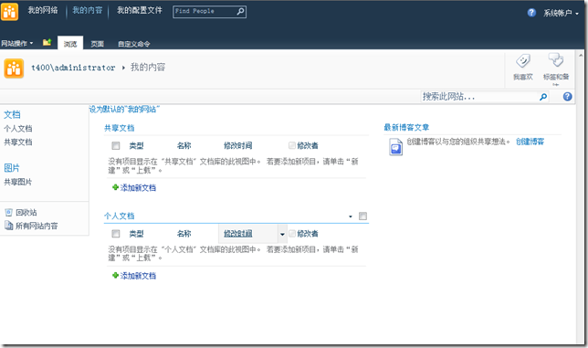Sort 共享文档 by 修改者 column
The height and width of the screenshot is (348, 588).
point(308,145)
